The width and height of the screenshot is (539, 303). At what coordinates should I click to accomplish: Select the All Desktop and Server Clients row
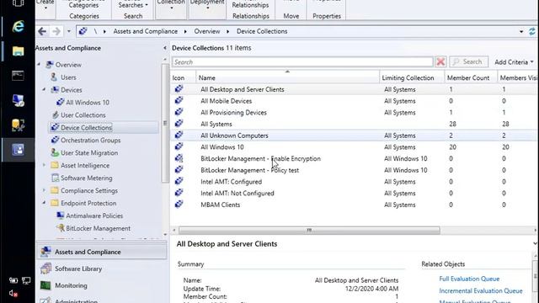pos(354,89)
